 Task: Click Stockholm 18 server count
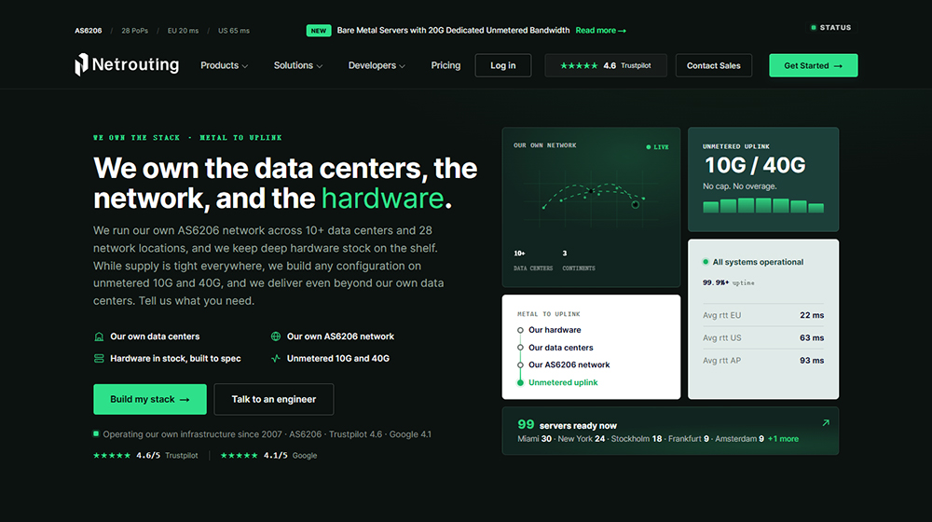click(637, 439)
